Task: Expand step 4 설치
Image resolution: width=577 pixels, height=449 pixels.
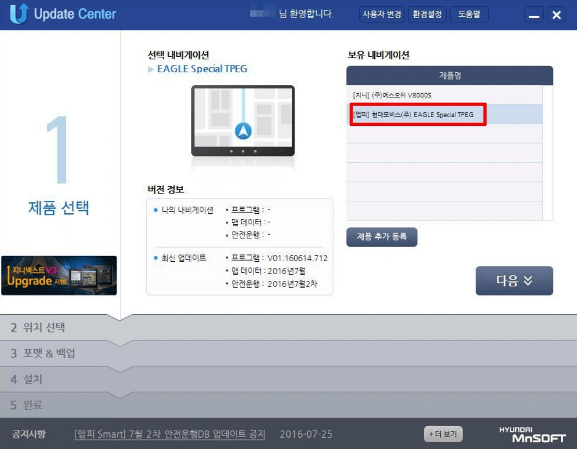Action: tap(288, 379)
